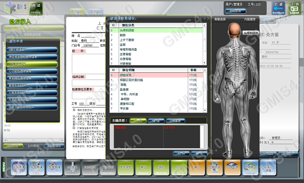Select 上中下腹部 category row
Image resolution: width=304 pixels, height=183 pixels.
[156, 40]
